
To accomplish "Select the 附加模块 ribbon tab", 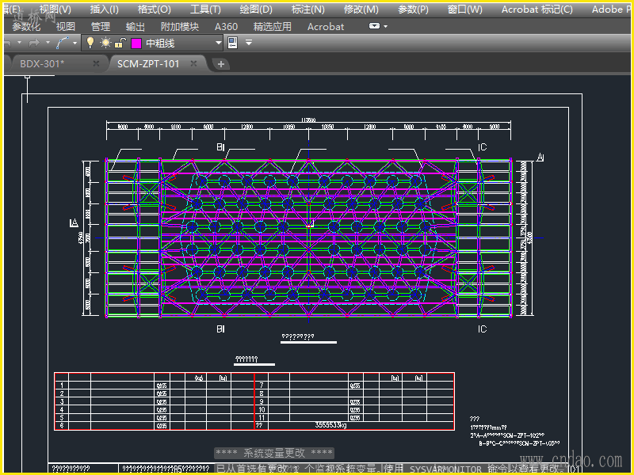I will point(180,26).
